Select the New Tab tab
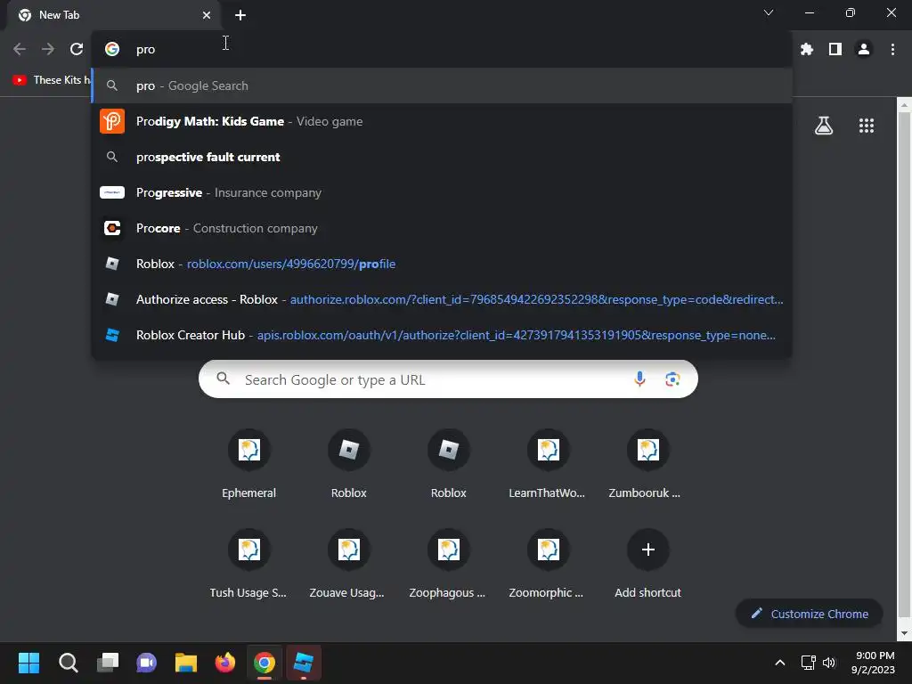The image size is (912, 684). point(113,15)
